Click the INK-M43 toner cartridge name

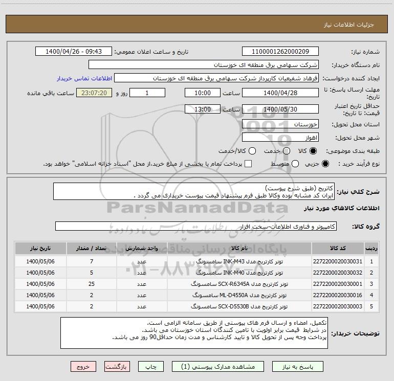[x=239, y=261]
